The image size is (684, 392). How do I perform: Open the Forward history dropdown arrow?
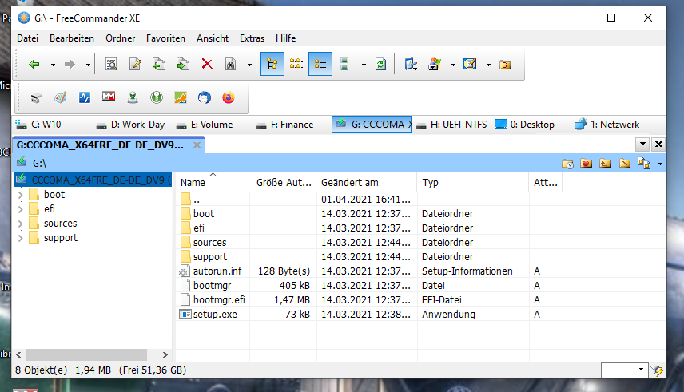(88, 65)
